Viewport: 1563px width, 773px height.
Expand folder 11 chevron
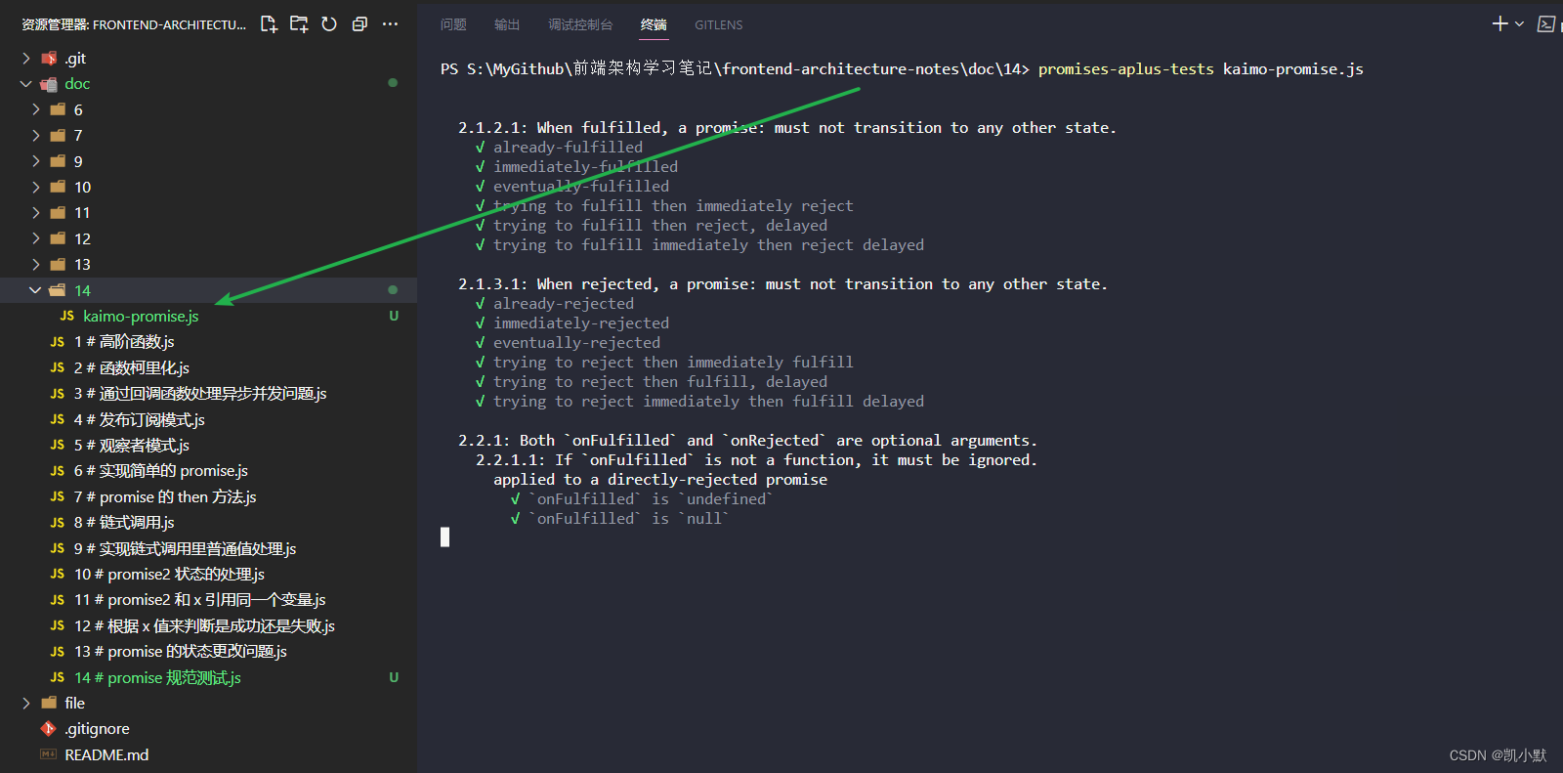36,213
